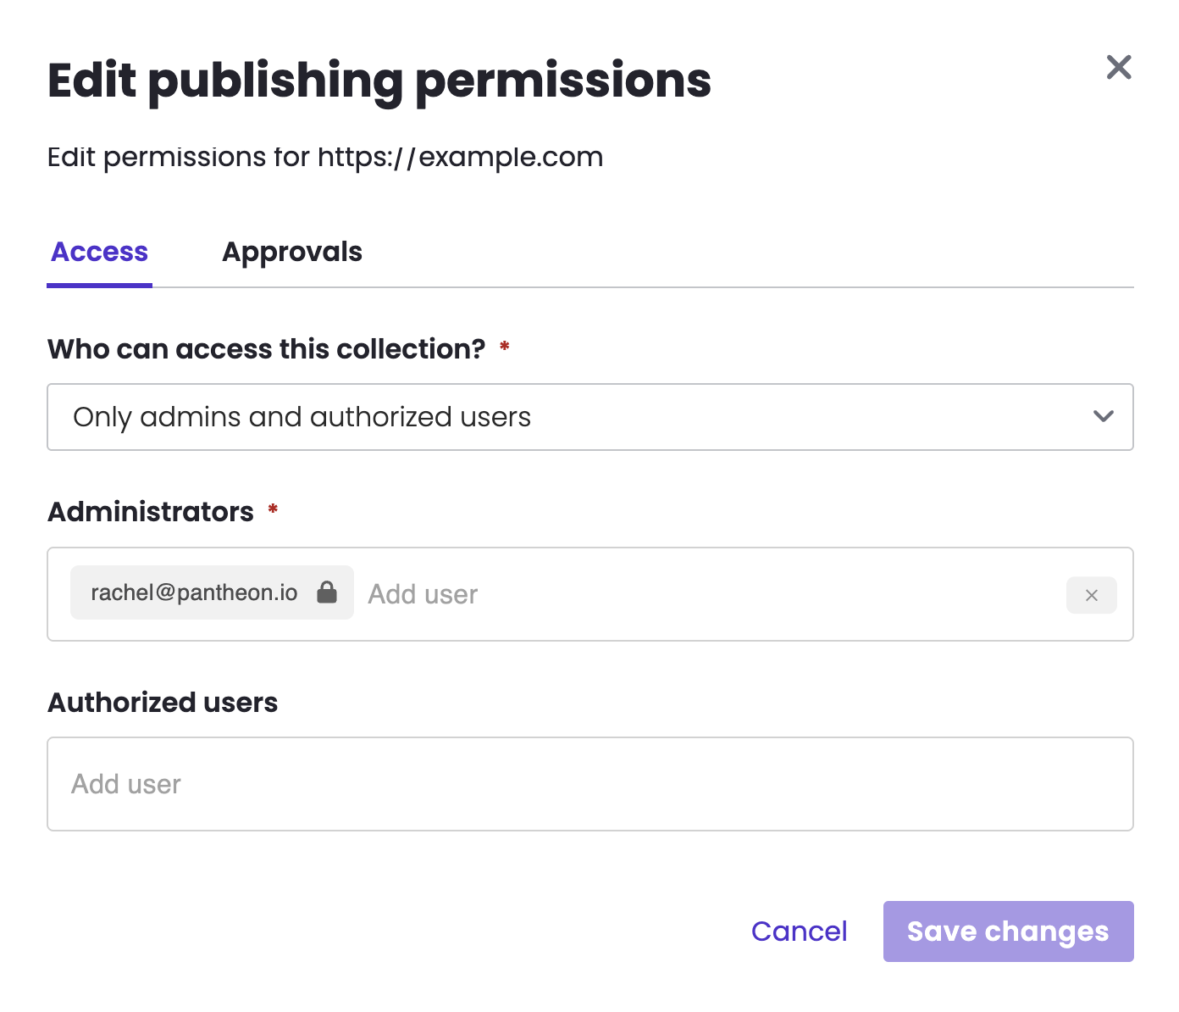Viewport: 1179px width, 1012px height.
Task: Open the Approvals tab
Action: click(x=291, y=252)
